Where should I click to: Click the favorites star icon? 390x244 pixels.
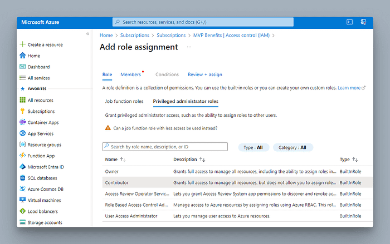coord(22,88)
